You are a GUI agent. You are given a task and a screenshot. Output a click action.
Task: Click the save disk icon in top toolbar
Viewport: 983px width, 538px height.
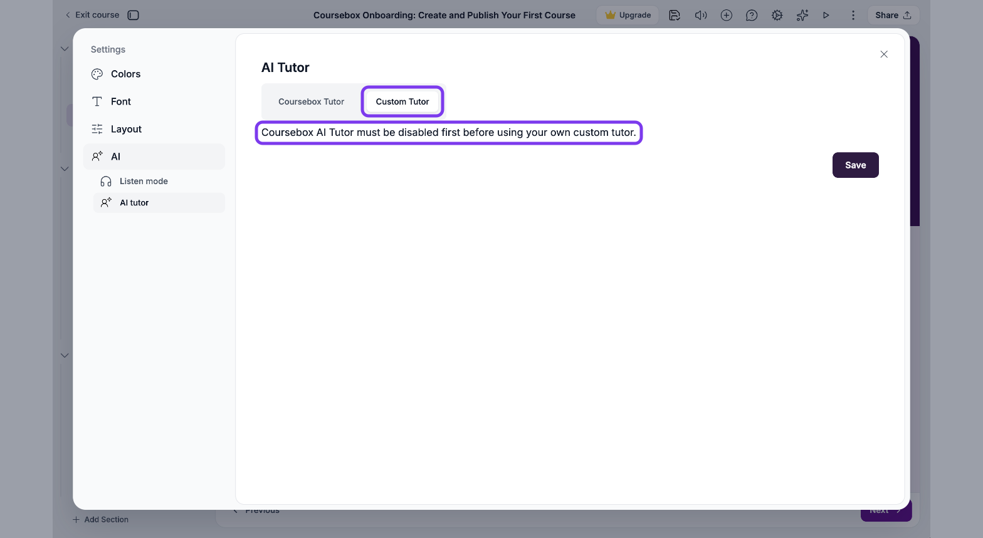(x=675, y=15)
